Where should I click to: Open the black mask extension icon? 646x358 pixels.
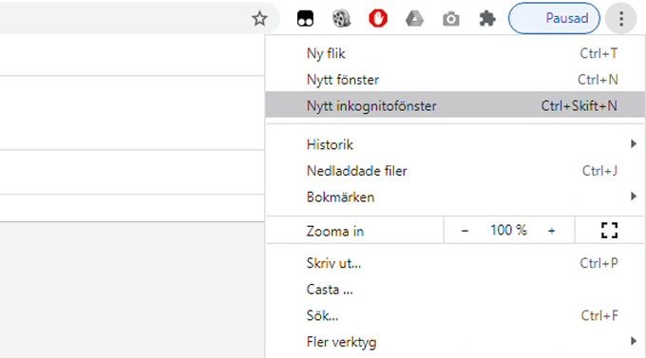point(305,19)
